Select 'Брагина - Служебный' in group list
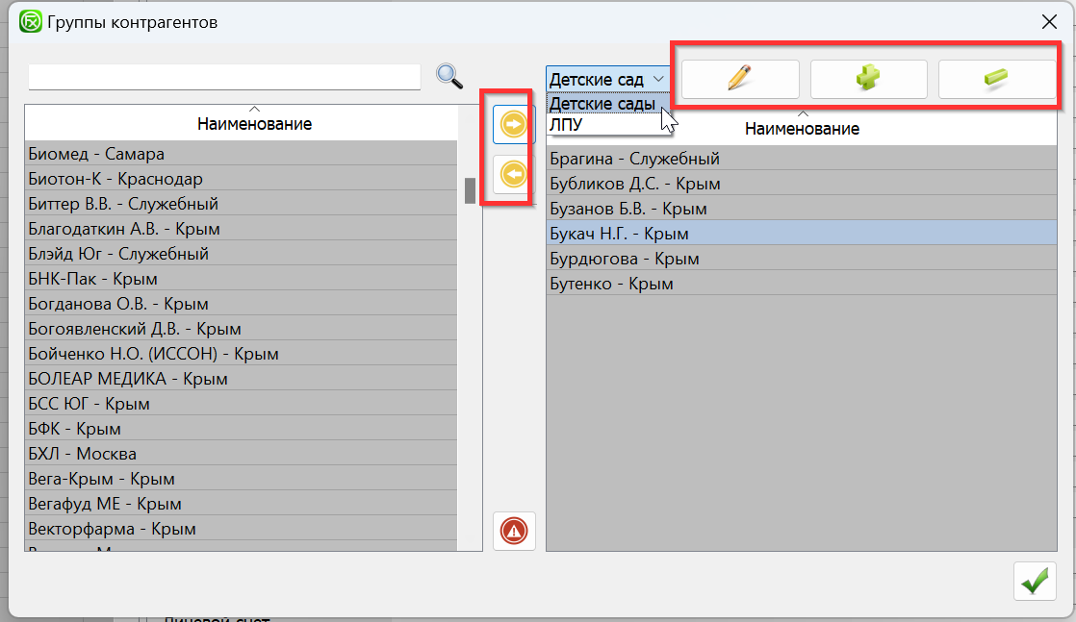The height and width of the screenshot is (622, 1076). pos(634,159)
